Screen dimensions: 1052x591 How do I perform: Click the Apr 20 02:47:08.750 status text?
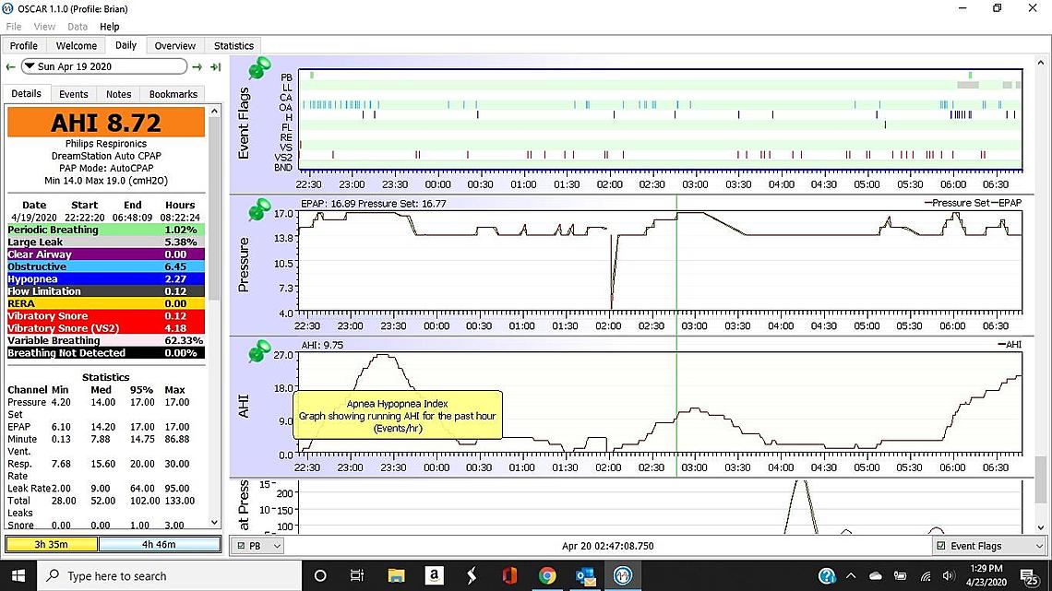point(608,546)
